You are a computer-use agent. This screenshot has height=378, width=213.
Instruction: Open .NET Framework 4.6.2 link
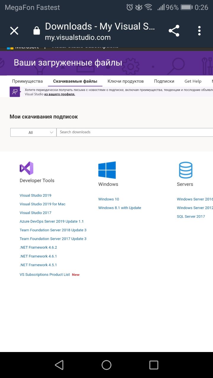(x=38, y=247)
